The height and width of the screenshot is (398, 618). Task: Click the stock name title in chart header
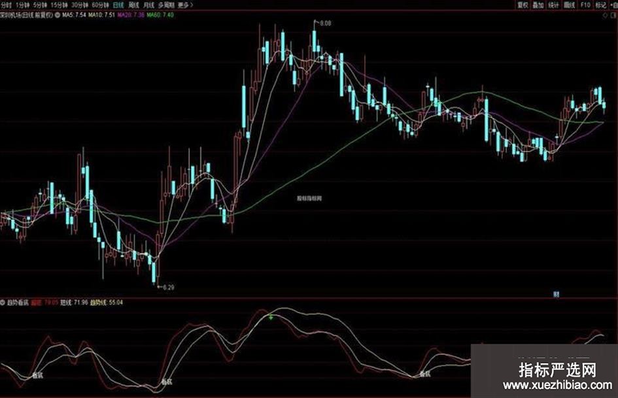pos(26,15)
